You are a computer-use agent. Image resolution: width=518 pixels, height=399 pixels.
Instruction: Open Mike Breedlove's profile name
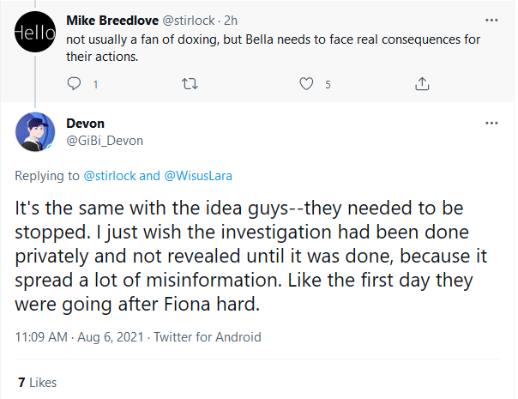coord(112,21)
